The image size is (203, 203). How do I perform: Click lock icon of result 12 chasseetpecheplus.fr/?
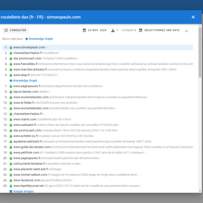coord(11,114)
